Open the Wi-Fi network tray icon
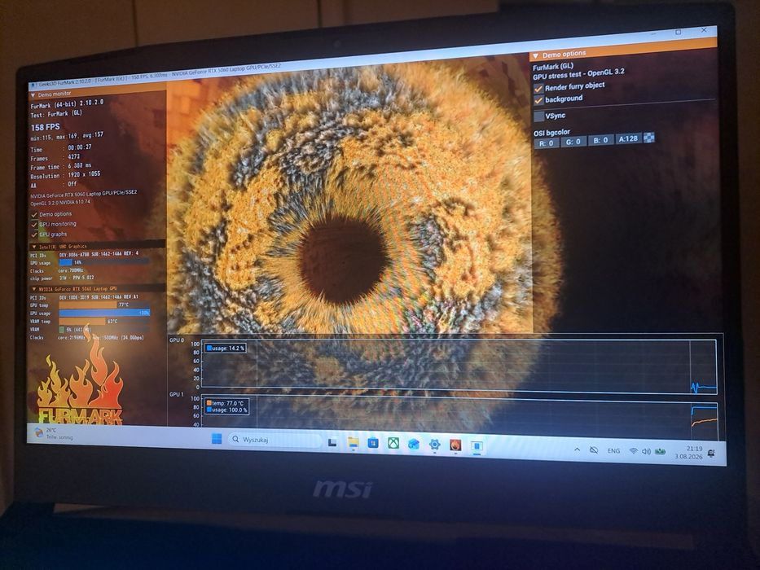This screenshot has height=570, width=760. click(633, 451)
